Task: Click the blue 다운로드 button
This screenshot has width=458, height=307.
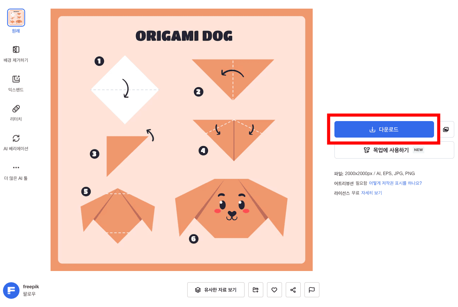Action: pyautogui.click(x=384, y=129)
